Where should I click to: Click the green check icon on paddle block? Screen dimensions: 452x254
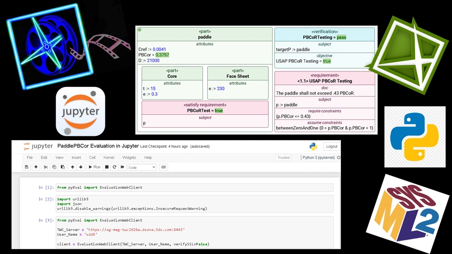coord(139,30)
